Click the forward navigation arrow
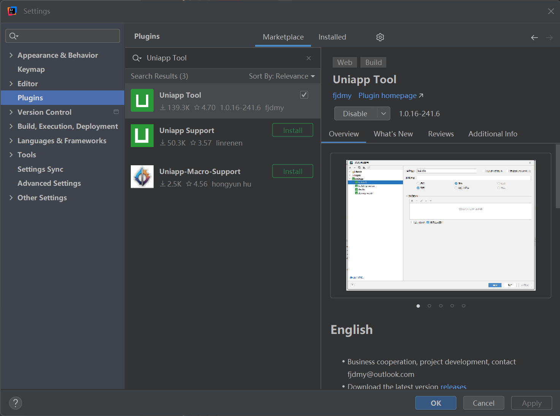 coord(549,37)
